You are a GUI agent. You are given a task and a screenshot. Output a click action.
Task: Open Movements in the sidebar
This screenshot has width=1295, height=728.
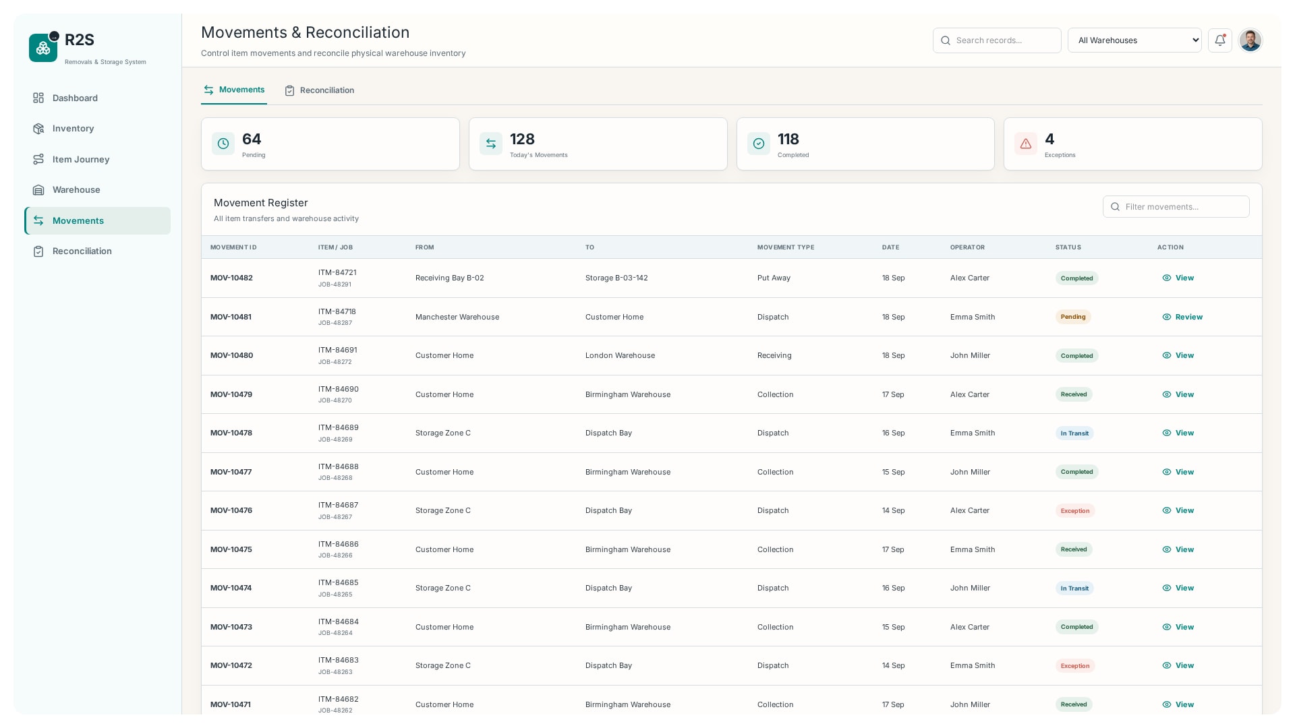point(98,221)
